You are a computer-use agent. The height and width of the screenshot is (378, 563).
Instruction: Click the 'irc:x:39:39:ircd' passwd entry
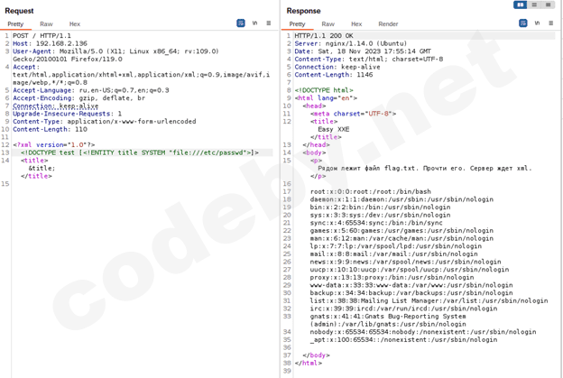click(403, 309)
